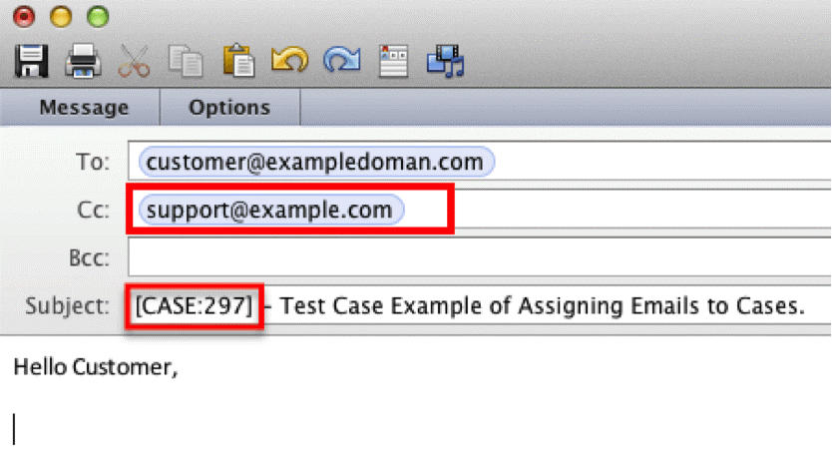This screenshot has width=832, height=464.
Task: Copy using the duplicate pages icon
Action: [x=186, y=61]
